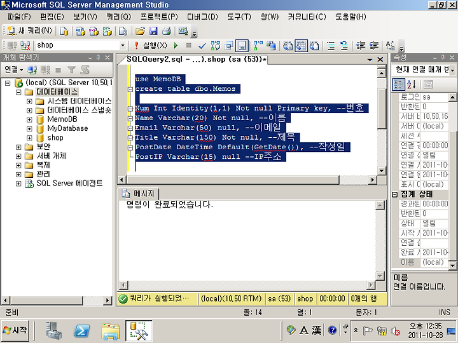The height and width of the screenshot is (343, 458).
Task: Open the 연결 dropdown in Object Explorer
Action: 14,70
